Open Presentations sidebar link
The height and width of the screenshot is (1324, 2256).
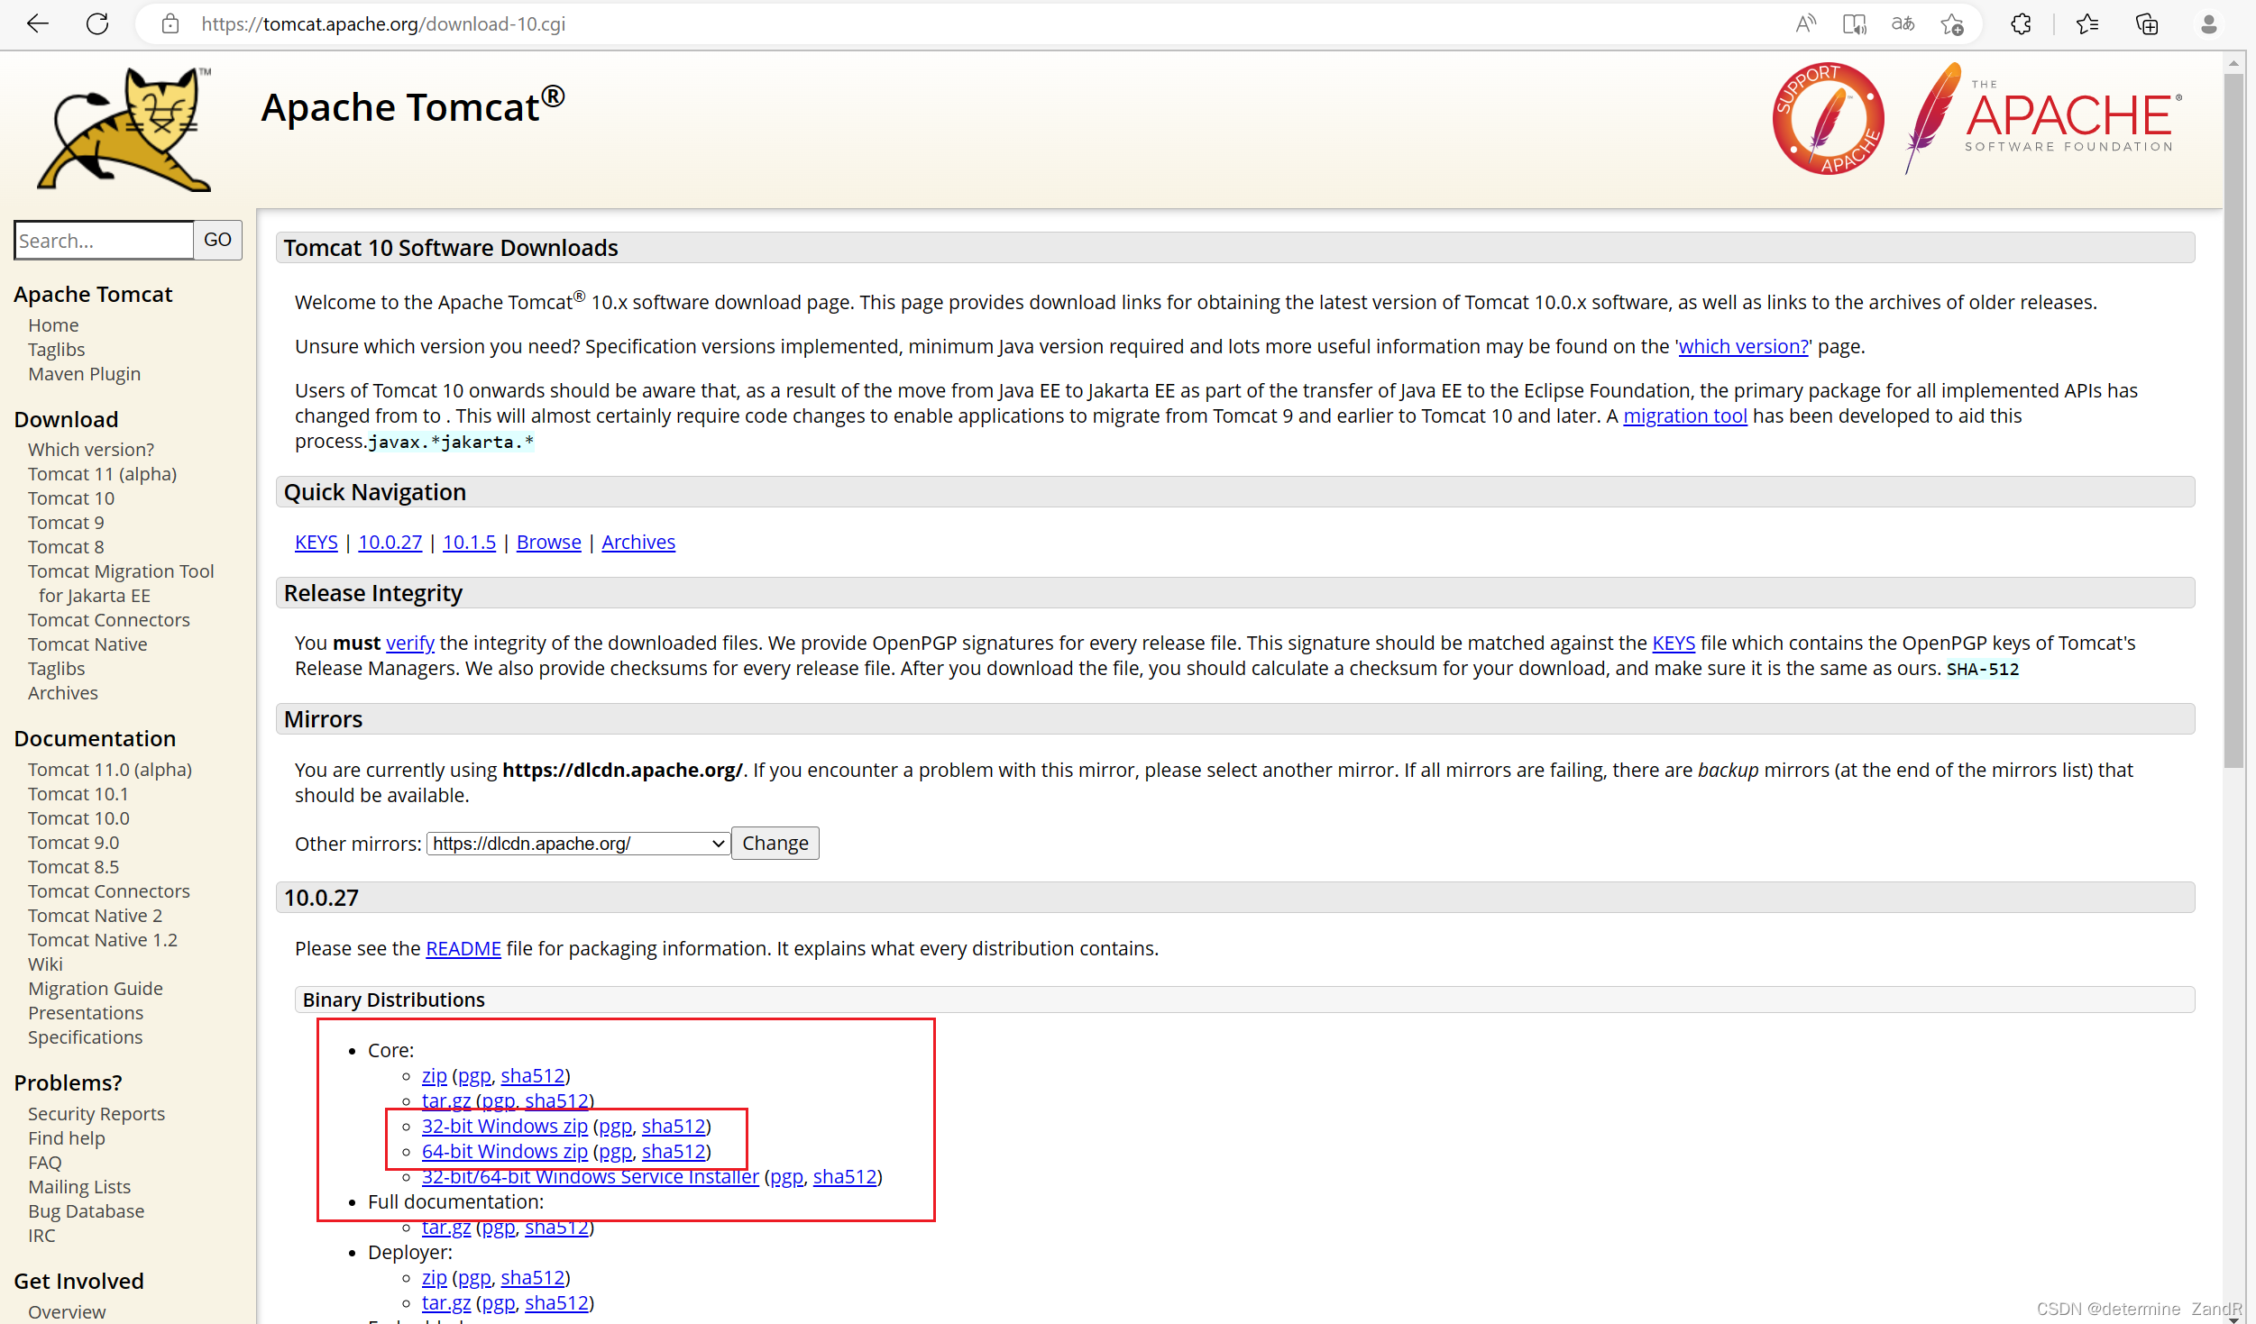[86, 1012]
